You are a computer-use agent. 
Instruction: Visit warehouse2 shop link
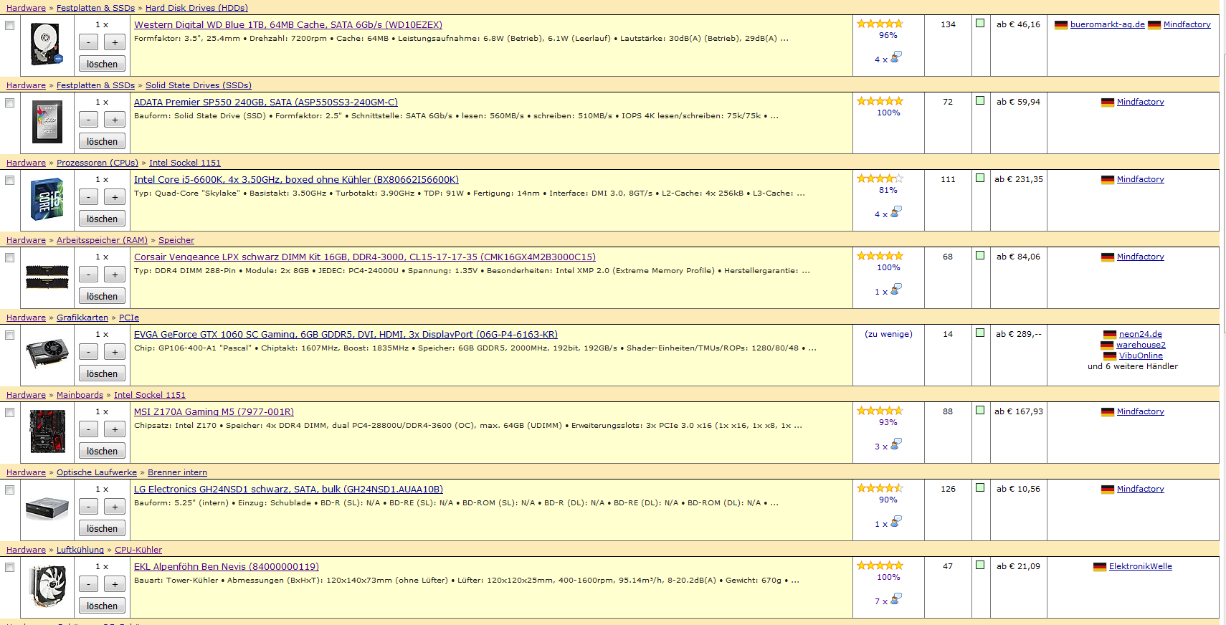(1141, 345)
